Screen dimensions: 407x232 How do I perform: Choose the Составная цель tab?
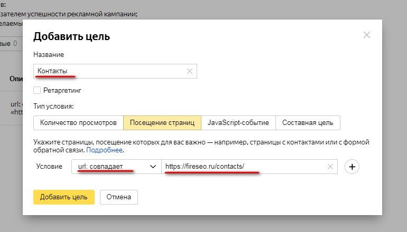308,123
